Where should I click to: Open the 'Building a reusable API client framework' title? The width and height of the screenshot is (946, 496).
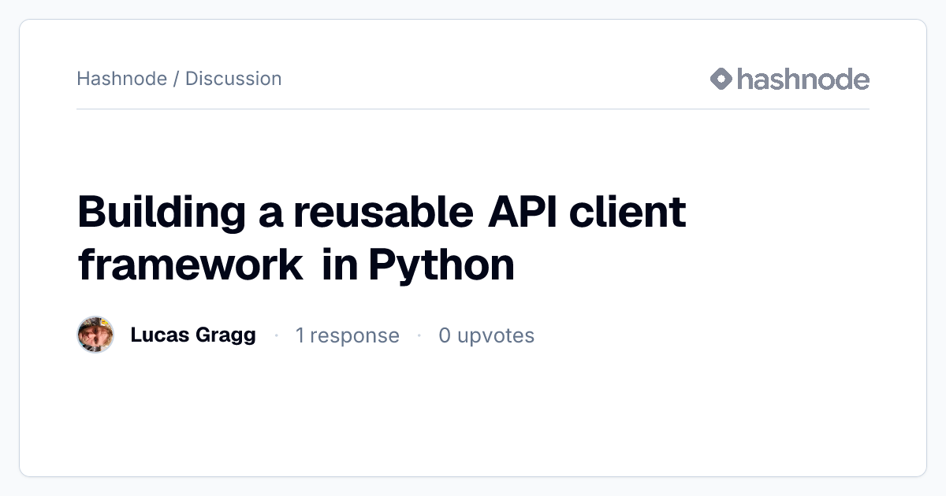[x=382, y=239]
